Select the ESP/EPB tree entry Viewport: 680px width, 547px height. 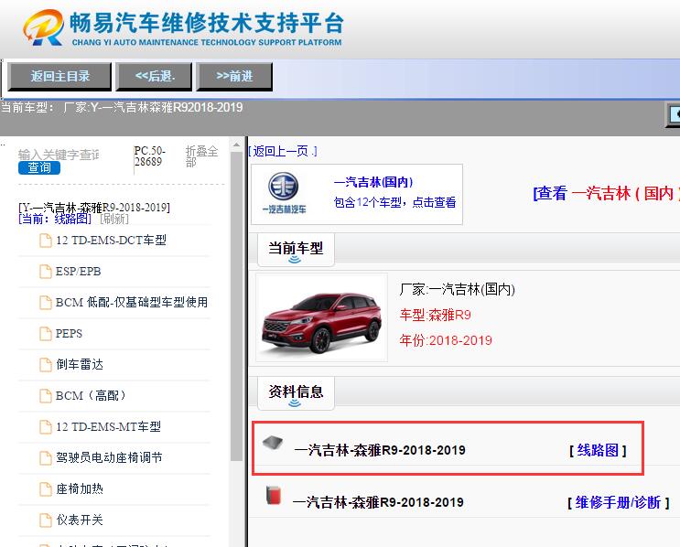click(x=78, y=272)
